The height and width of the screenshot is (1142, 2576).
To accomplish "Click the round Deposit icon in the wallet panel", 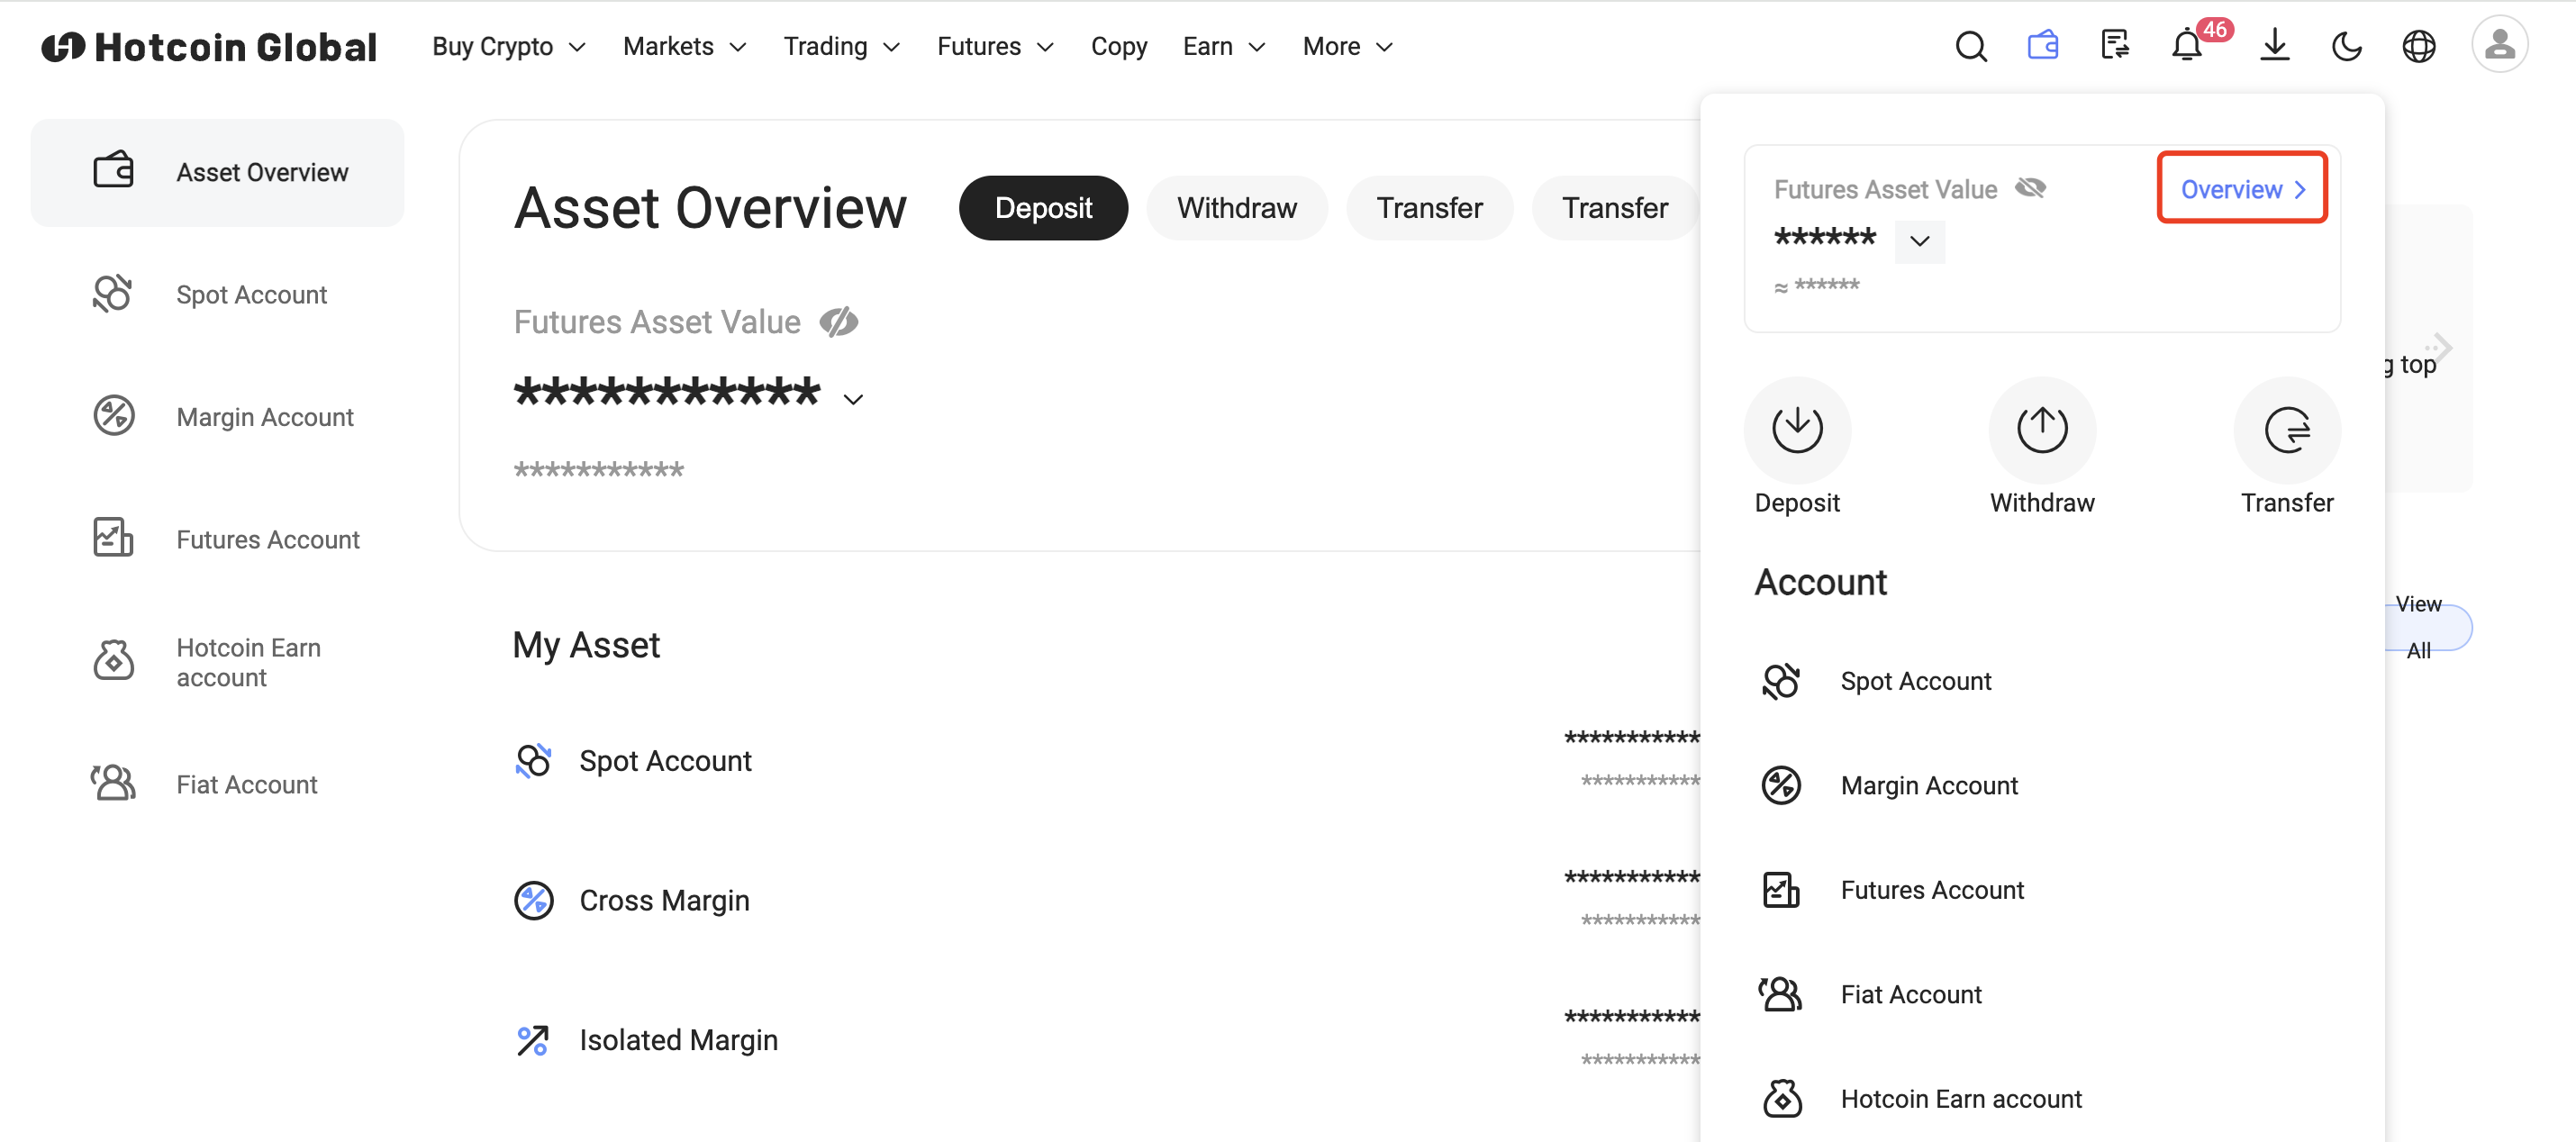I will point(1797,429).
